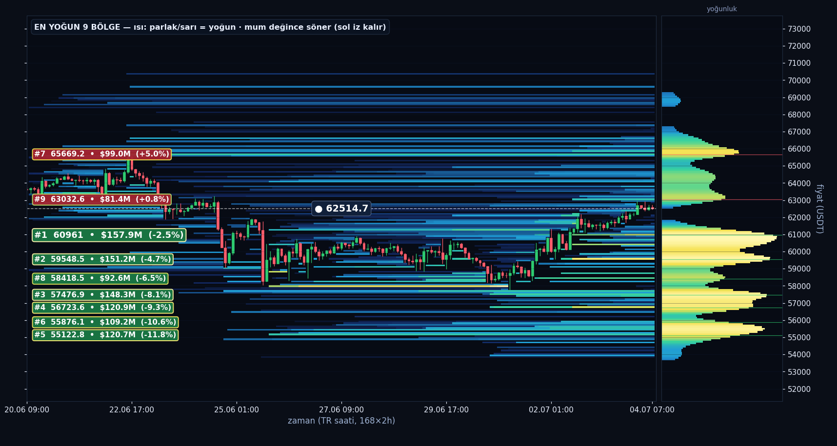The width and height of the screenshot is (837, 446).
Task: Click the 55000 price tick
Action: tap(799, 337)
